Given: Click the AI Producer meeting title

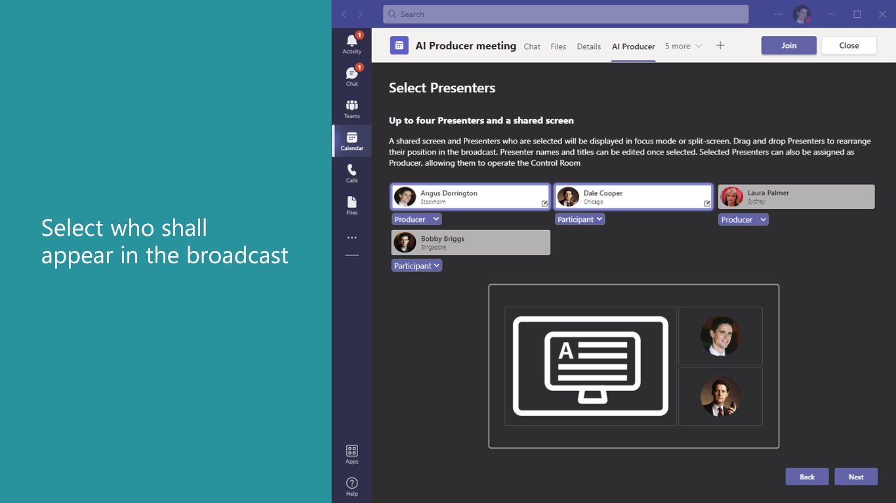Looking at the screenshot, I should [x=466, y=46].
